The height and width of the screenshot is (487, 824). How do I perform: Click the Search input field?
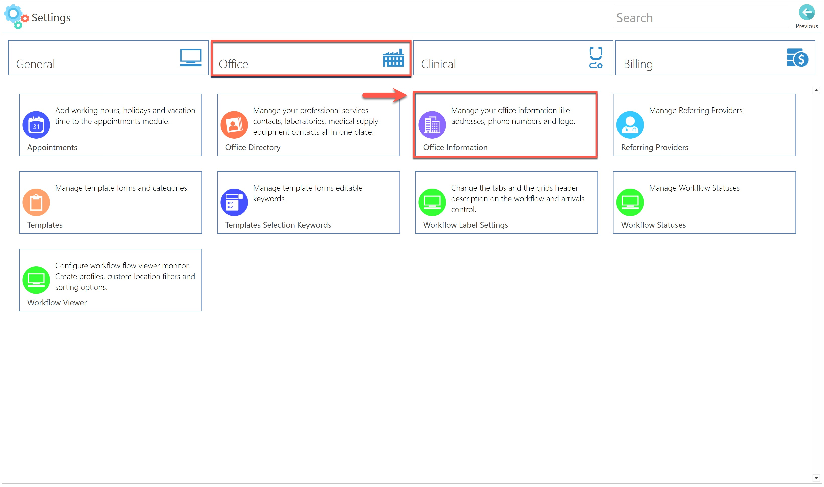pyautogui.click(x=701, y=17)
